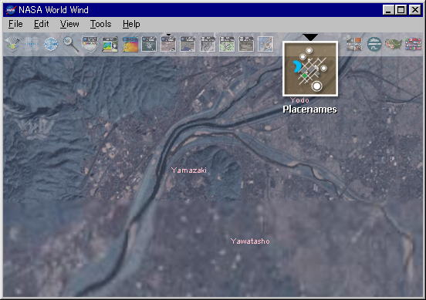Open the green-and-blue weather map layer icon

coord(110,44)
